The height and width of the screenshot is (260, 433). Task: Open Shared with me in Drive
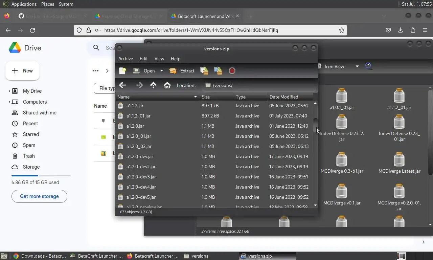40,113
